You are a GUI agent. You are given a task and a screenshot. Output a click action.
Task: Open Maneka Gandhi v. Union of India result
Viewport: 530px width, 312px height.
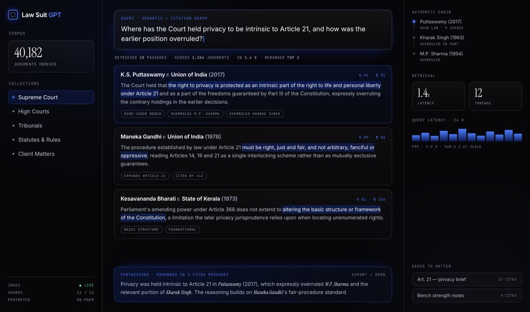click(x=253, y=156)
